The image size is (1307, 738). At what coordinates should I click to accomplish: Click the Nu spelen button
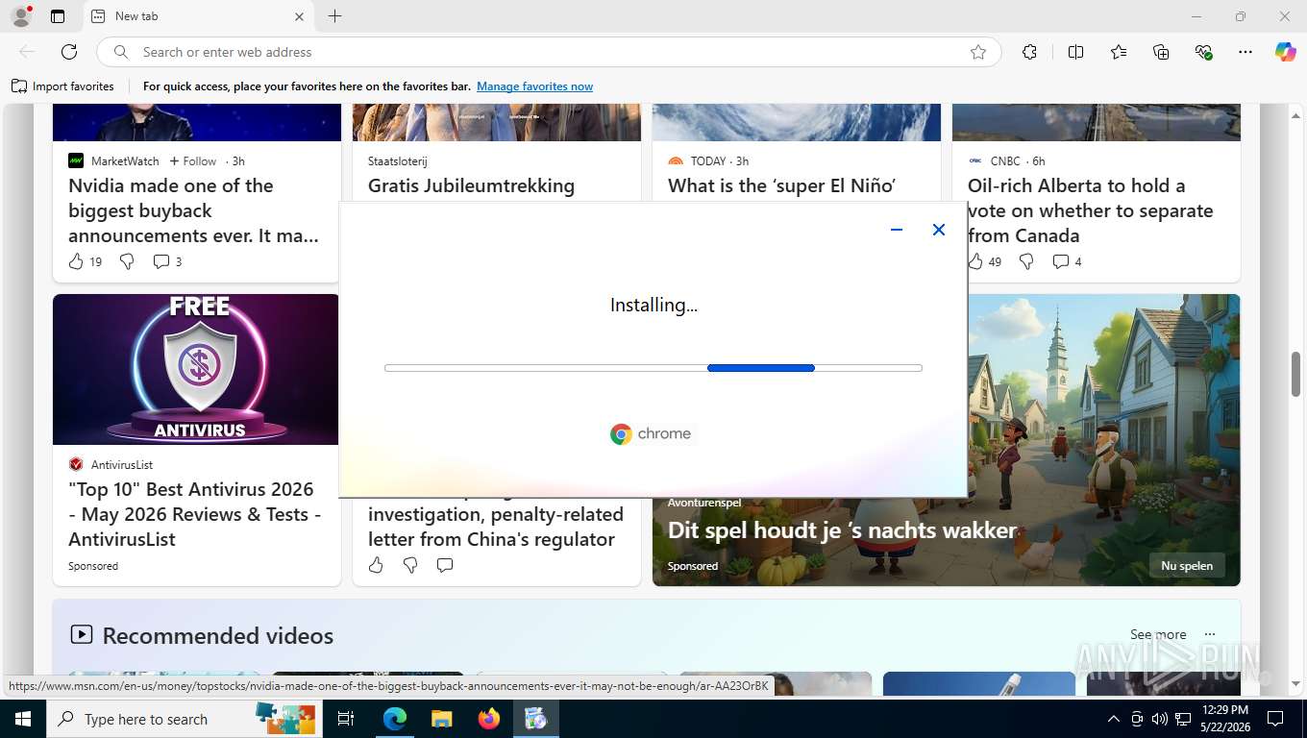tap(1186, 565)
